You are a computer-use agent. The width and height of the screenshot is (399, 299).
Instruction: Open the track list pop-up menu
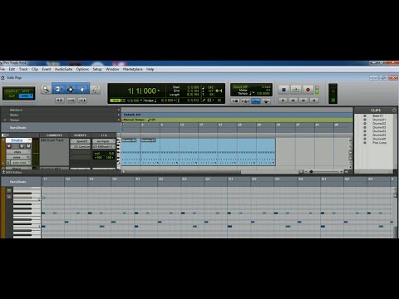5,135
